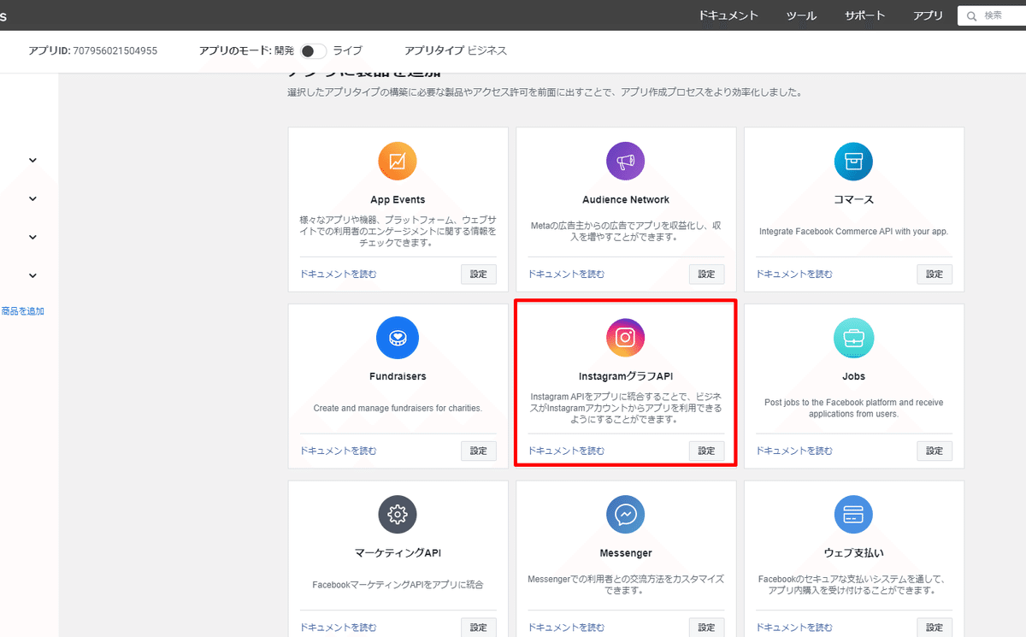This screenshot has height=637, width=1026.
Task: Click 設定 on the InstagramグラフAPI card
Action: pos(707,451)
